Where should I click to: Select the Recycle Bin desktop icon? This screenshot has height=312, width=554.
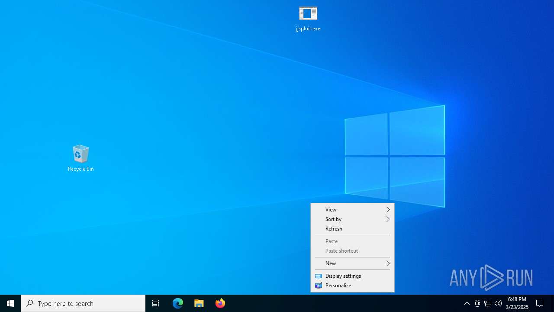[x=81, y=158]
